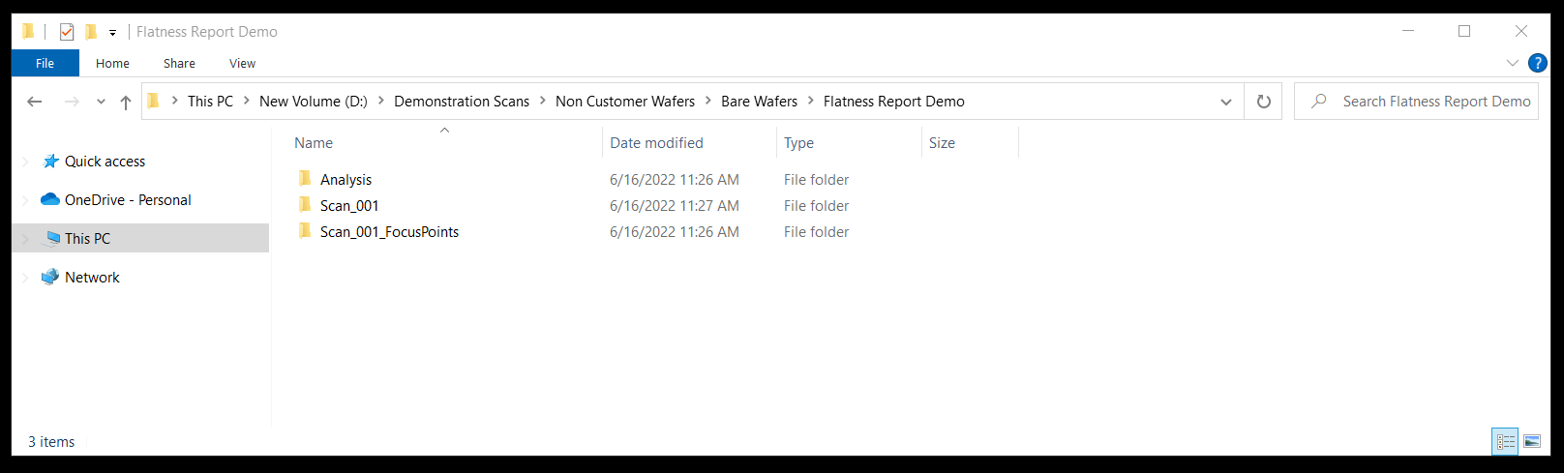The width and height of the screenshot is (1564, 473).
Task: Open the File menu tab
Action: tap(45, 63)
